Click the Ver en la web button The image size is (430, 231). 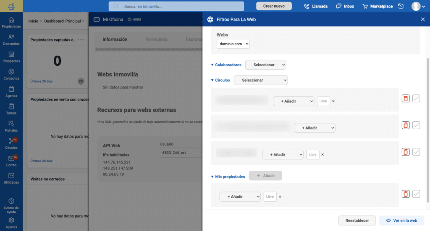pos(401,221)
